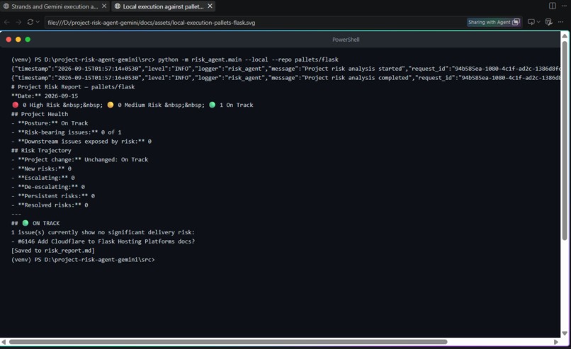
Task: Open the ellipsis menu on the address bar row
Action: [x=561, y=22]
